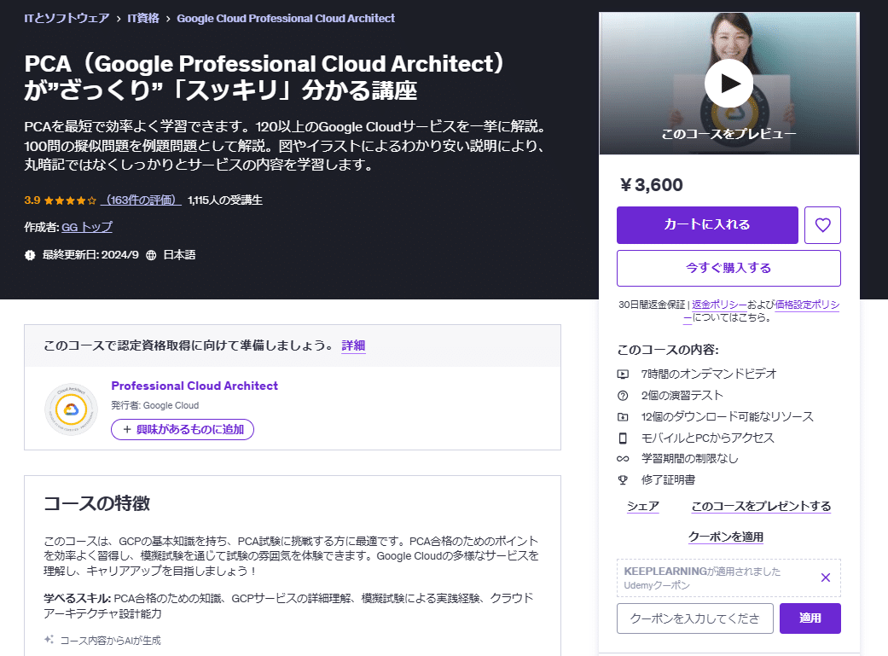Click 学習期間の制限なし text
The image size is (888, 656).
(690, 459)
